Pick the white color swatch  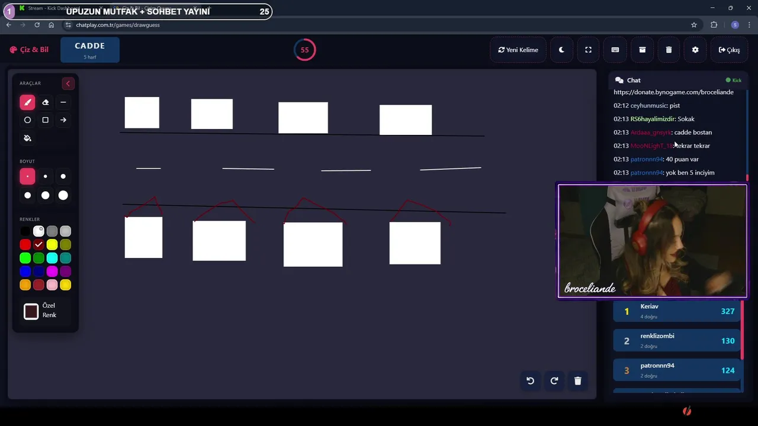[38, 231]
